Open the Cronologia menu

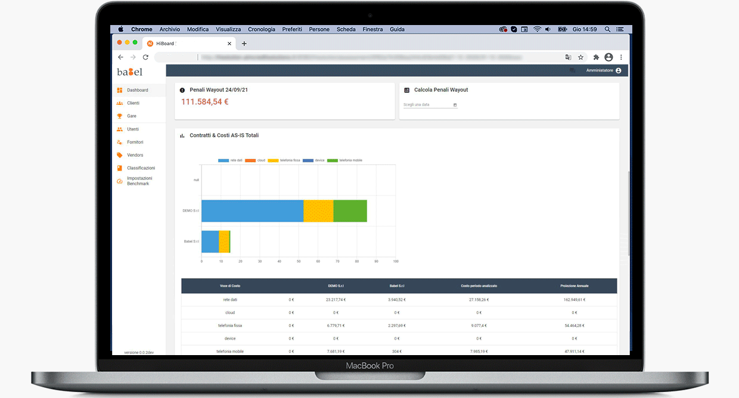point(262,29)
